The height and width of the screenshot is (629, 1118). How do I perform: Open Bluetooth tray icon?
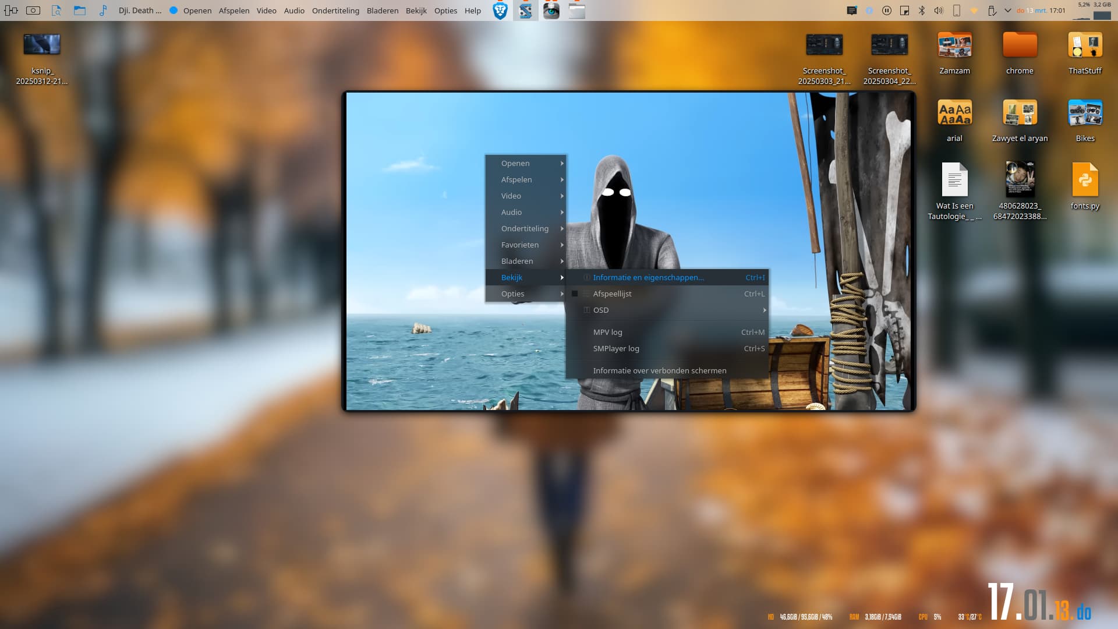pyautogui.click(x=922, y=10)
